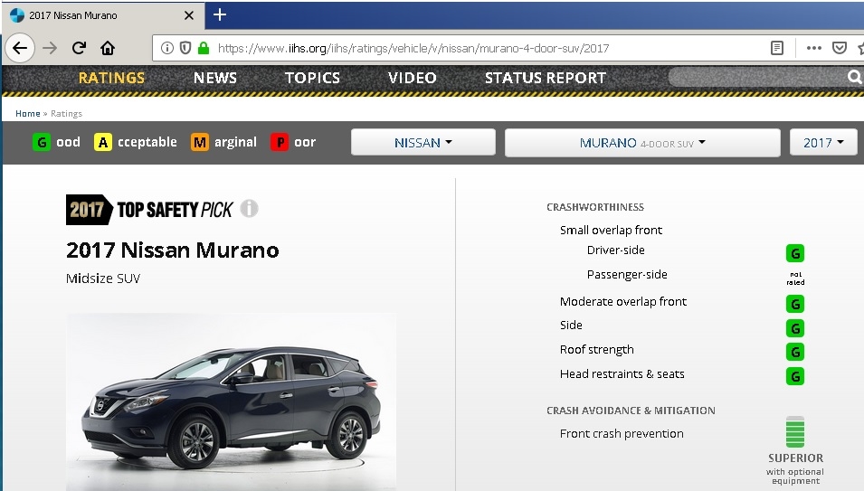Open a new browser tab
This screenshot has width=864, height=491.
click(219, 14)
